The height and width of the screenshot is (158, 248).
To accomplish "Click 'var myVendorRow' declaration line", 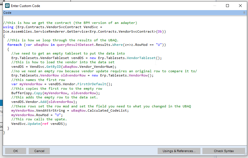I will (62, 84).
